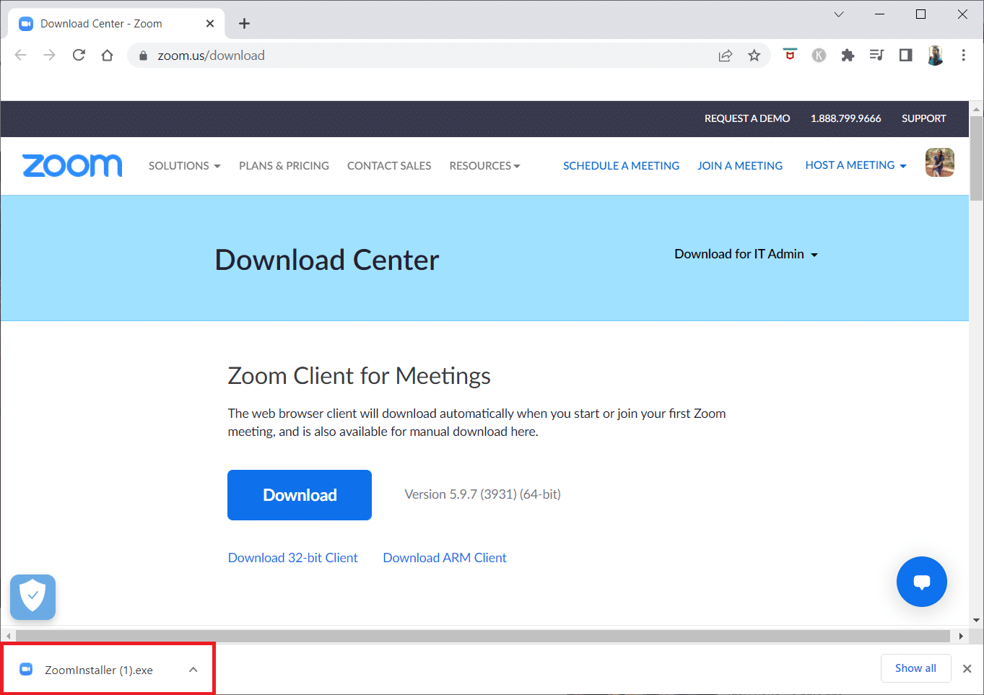Screen dimensions: 984x695
Task: Click the horizontal scrollbar thumb
Action: click(x=482, y=636)
